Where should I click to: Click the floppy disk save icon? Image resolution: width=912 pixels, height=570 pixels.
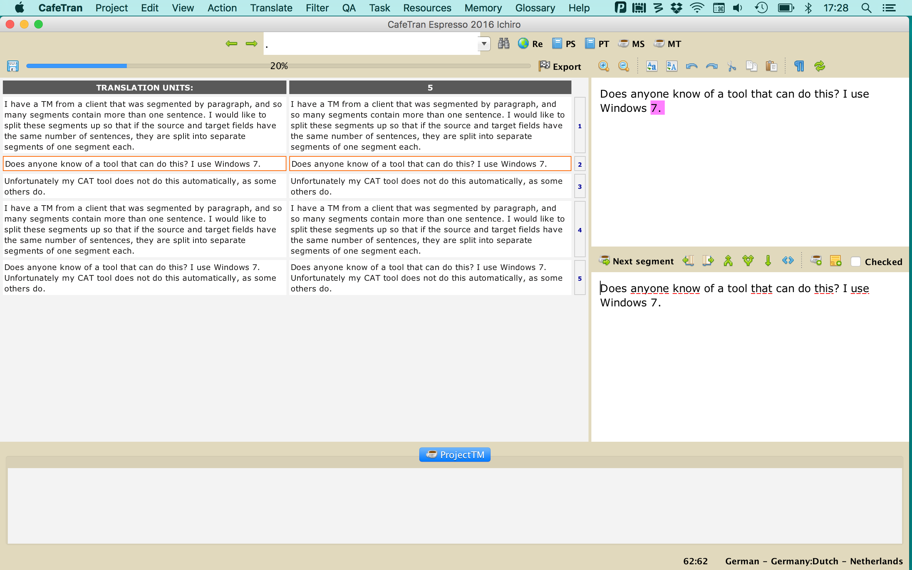pyautogui.click(x=13, y=66)
